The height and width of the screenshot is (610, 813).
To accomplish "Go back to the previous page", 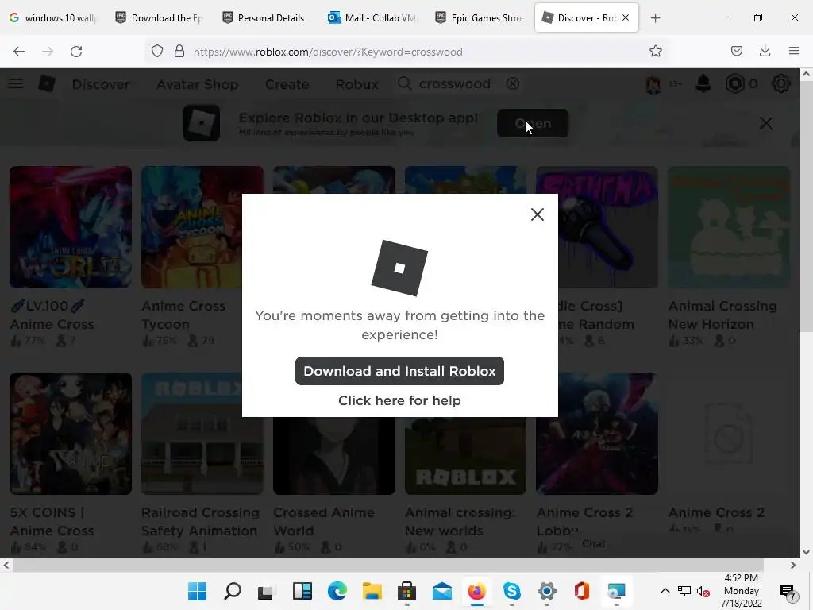I will point(19,52).
